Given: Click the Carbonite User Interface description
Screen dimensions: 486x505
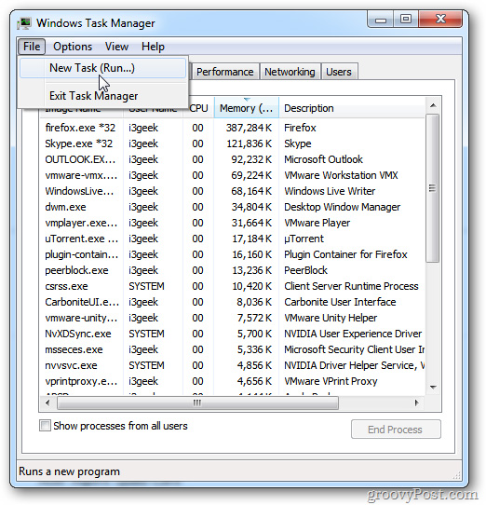Looking at the screenshot, I should tap(340, 302).
